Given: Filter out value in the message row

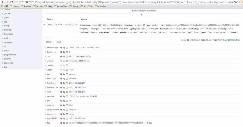Looking at the screenshot, I should [64, 96].
